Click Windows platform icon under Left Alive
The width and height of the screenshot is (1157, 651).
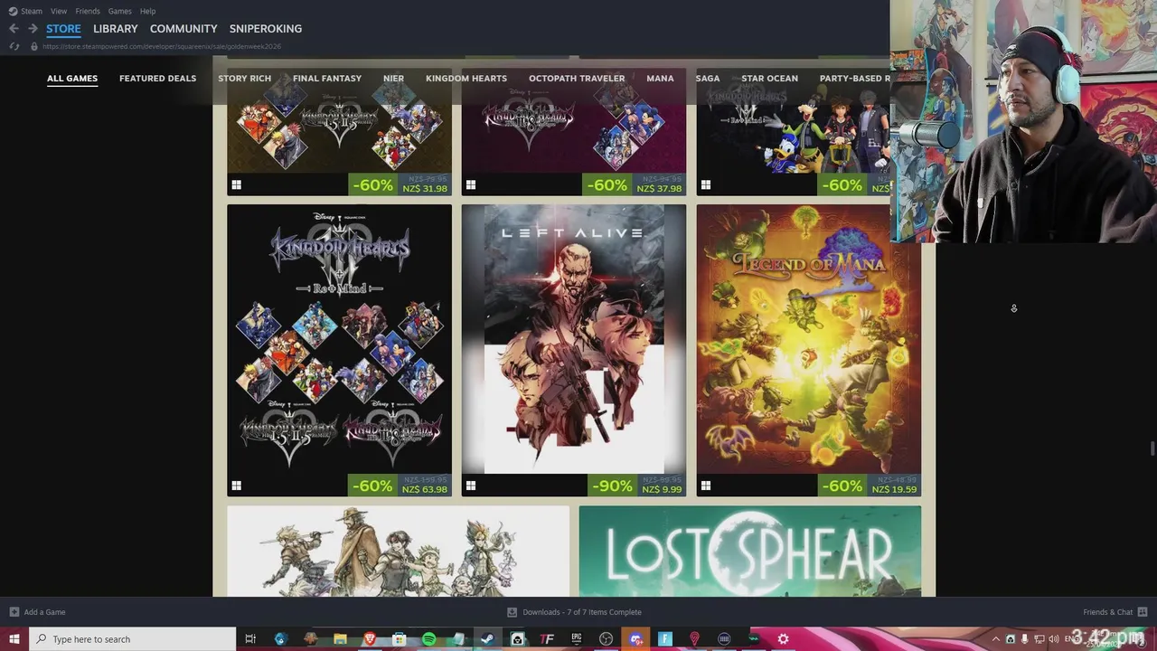471,486
